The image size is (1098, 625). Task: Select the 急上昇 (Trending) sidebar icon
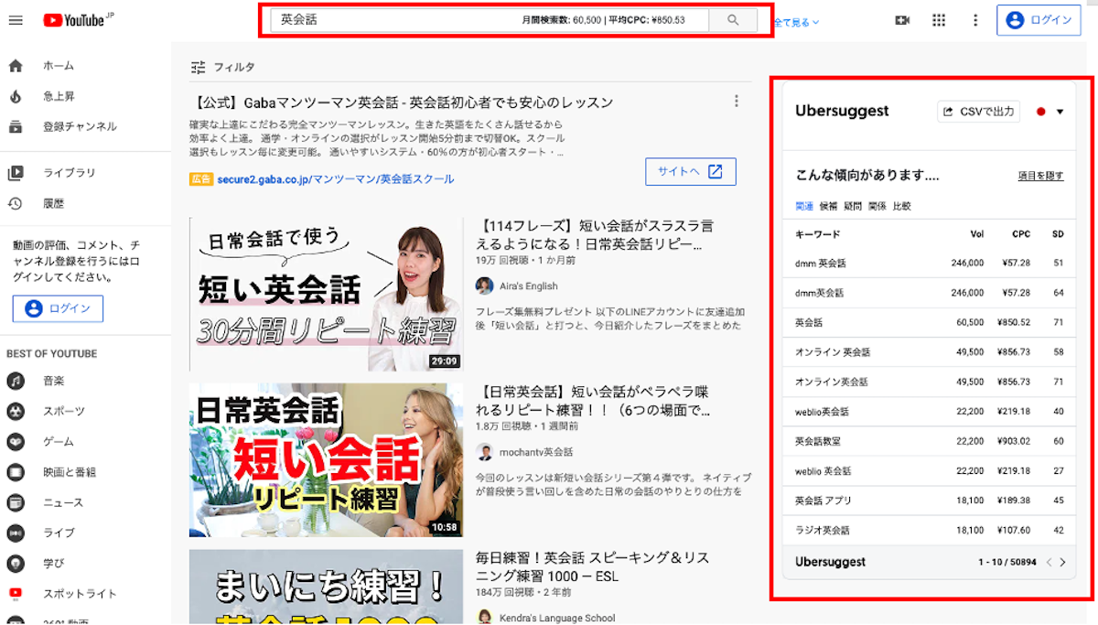[x=16, y=94]
